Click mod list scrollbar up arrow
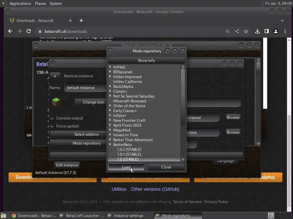293x219 pixels. coord(183,66)
